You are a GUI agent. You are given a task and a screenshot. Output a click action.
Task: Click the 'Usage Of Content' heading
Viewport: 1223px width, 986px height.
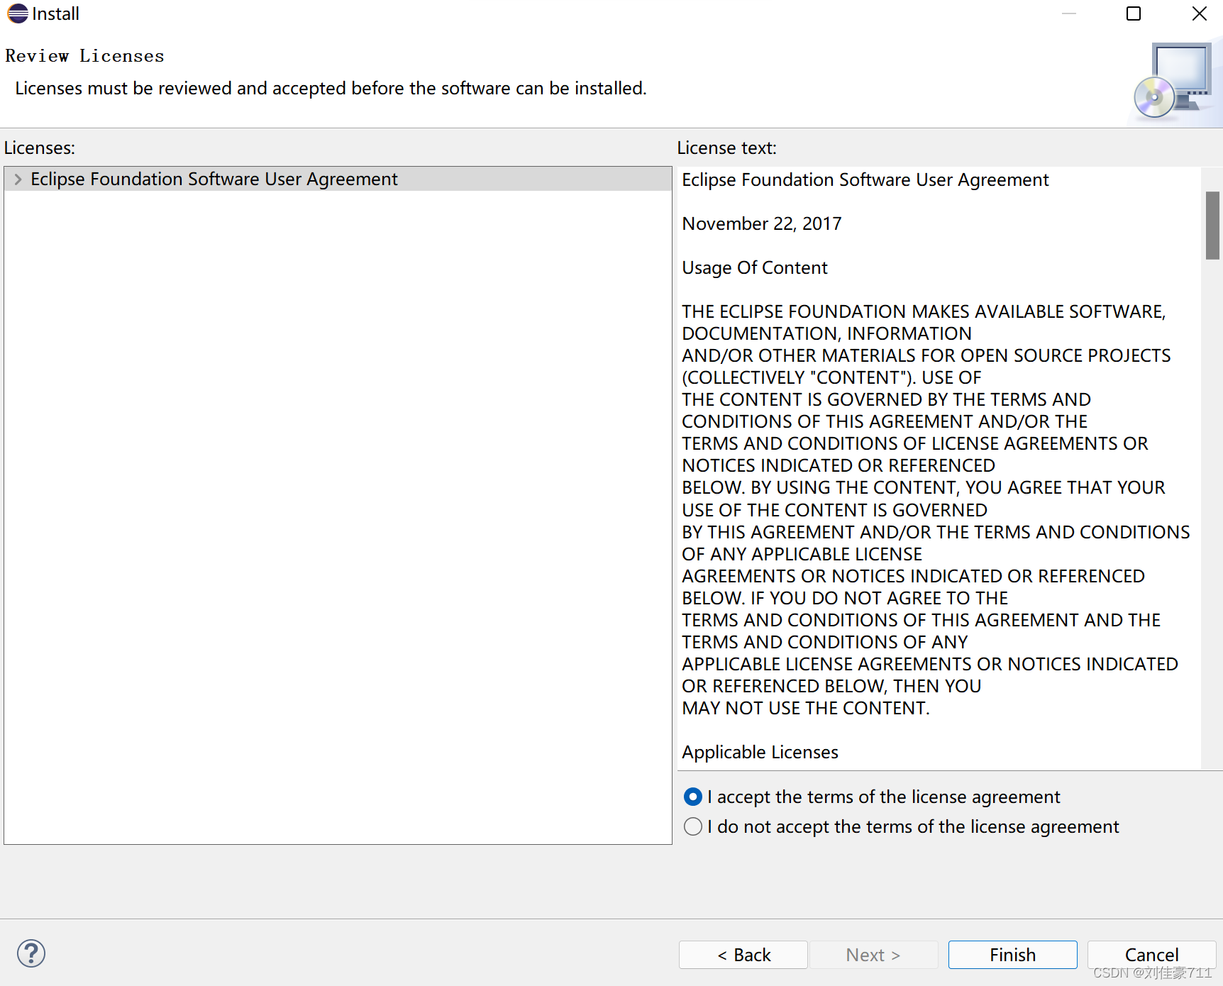point(754,267)
